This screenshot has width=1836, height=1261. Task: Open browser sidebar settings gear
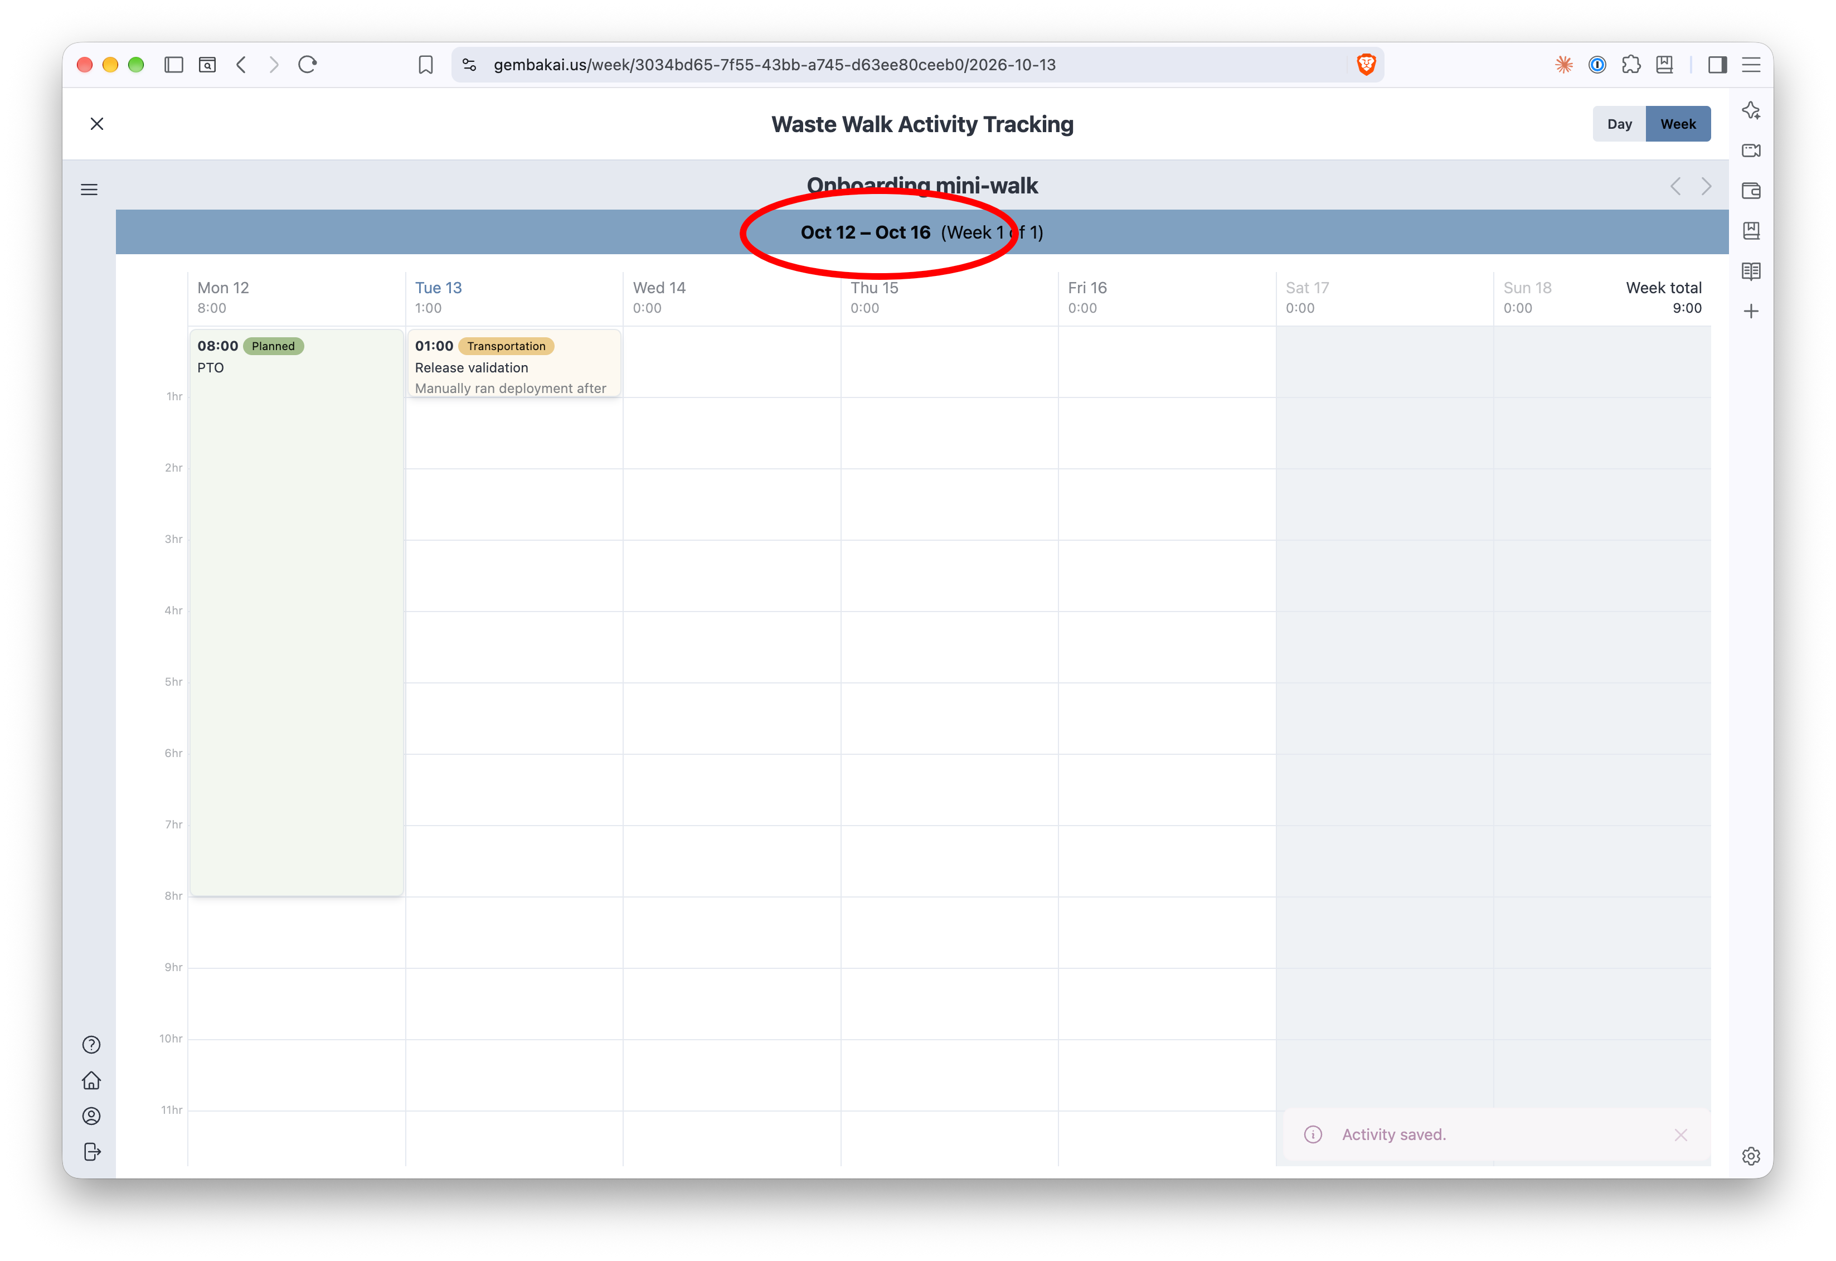1751,1156
